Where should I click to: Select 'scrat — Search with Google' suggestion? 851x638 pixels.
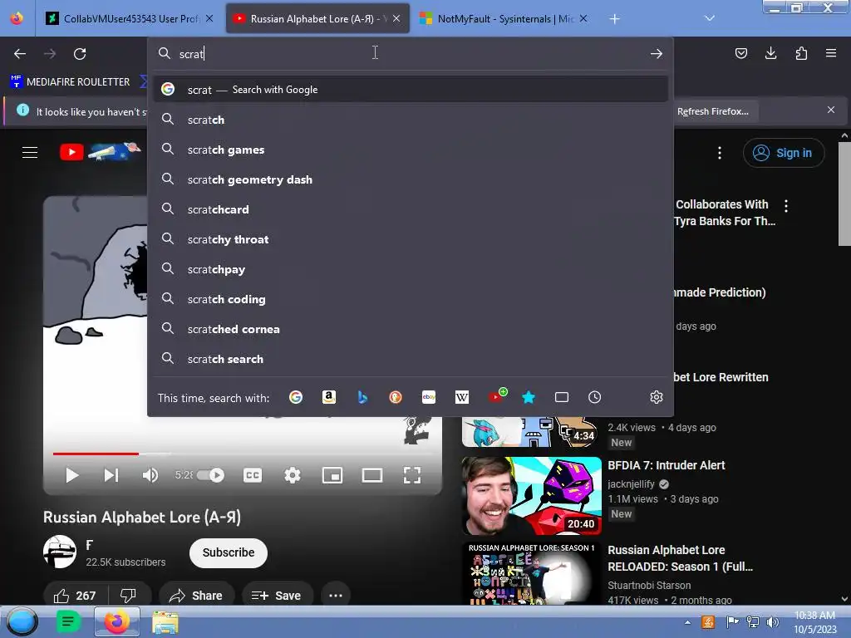point(411,90)
